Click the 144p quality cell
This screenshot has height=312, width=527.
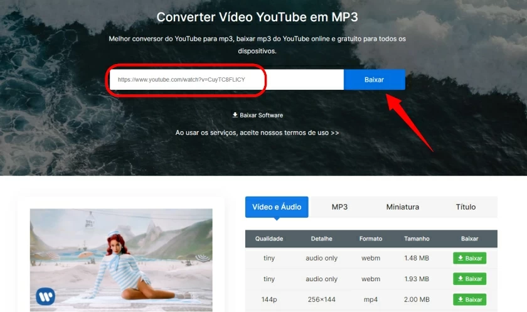click(269, 299)
